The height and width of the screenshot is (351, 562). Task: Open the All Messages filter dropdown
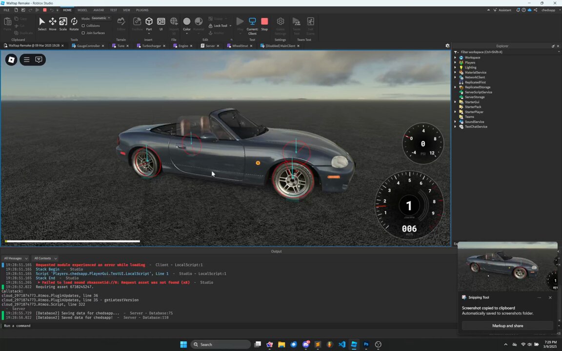tap(16, 258)
